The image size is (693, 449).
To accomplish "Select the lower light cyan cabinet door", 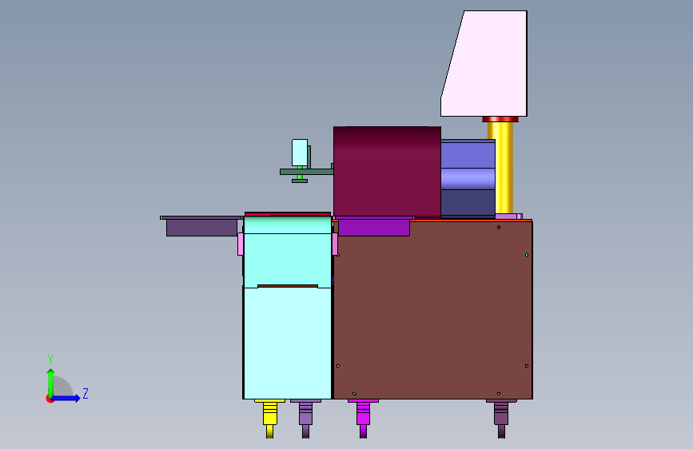I will pos(287,344).
